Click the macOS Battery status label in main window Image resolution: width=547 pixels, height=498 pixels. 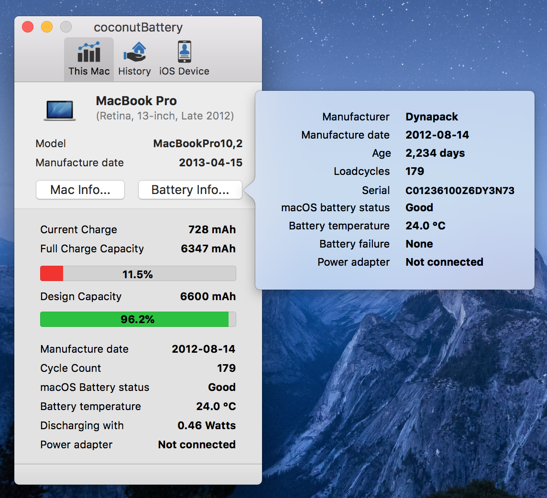[x=95, y=387]
